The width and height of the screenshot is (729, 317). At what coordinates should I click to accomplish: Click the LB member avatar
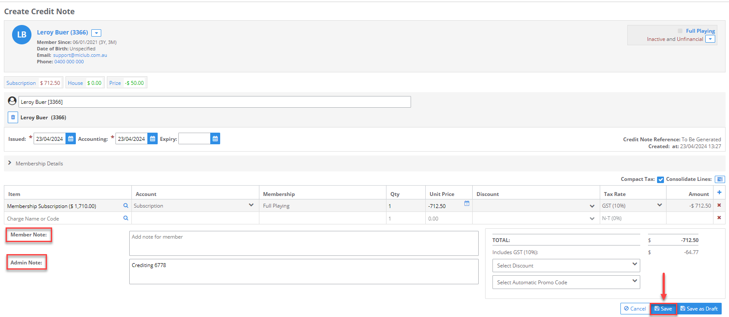tap(22, 35)
